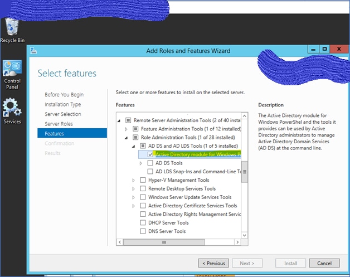Collapse AD DS and AD LDS Tools node
Image resolution: width=350 pixels, height=277 pixels.
[134, 147]
